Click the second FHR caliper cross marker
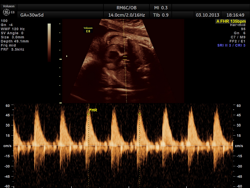Screen dimensions: 250x188 click(x=140, y=114)
